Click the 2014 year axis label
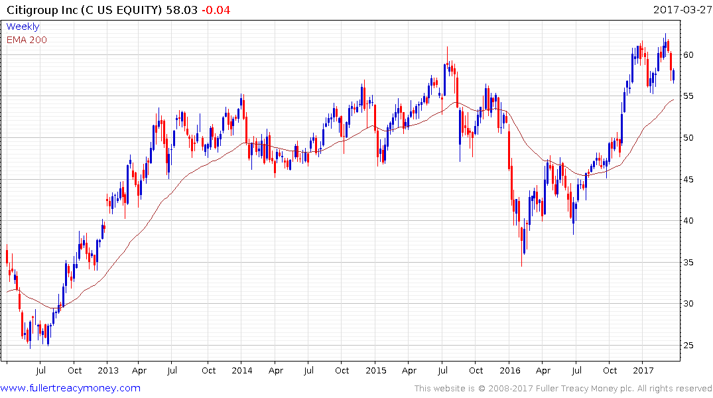The width and height of the screenshot is (713, 398). point(242,370)
